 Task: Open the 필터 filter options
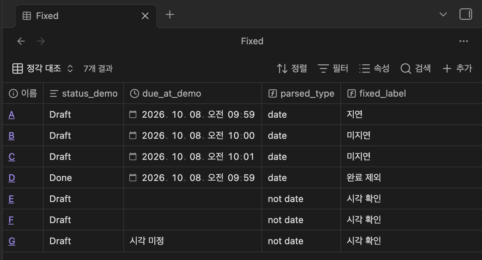tap(333, 68)
